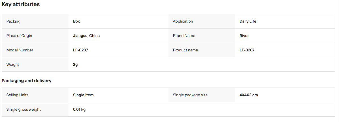This screenshot has width=339, height=122.
Task: Select the Brand Name label
Action: tap(184, 36)
